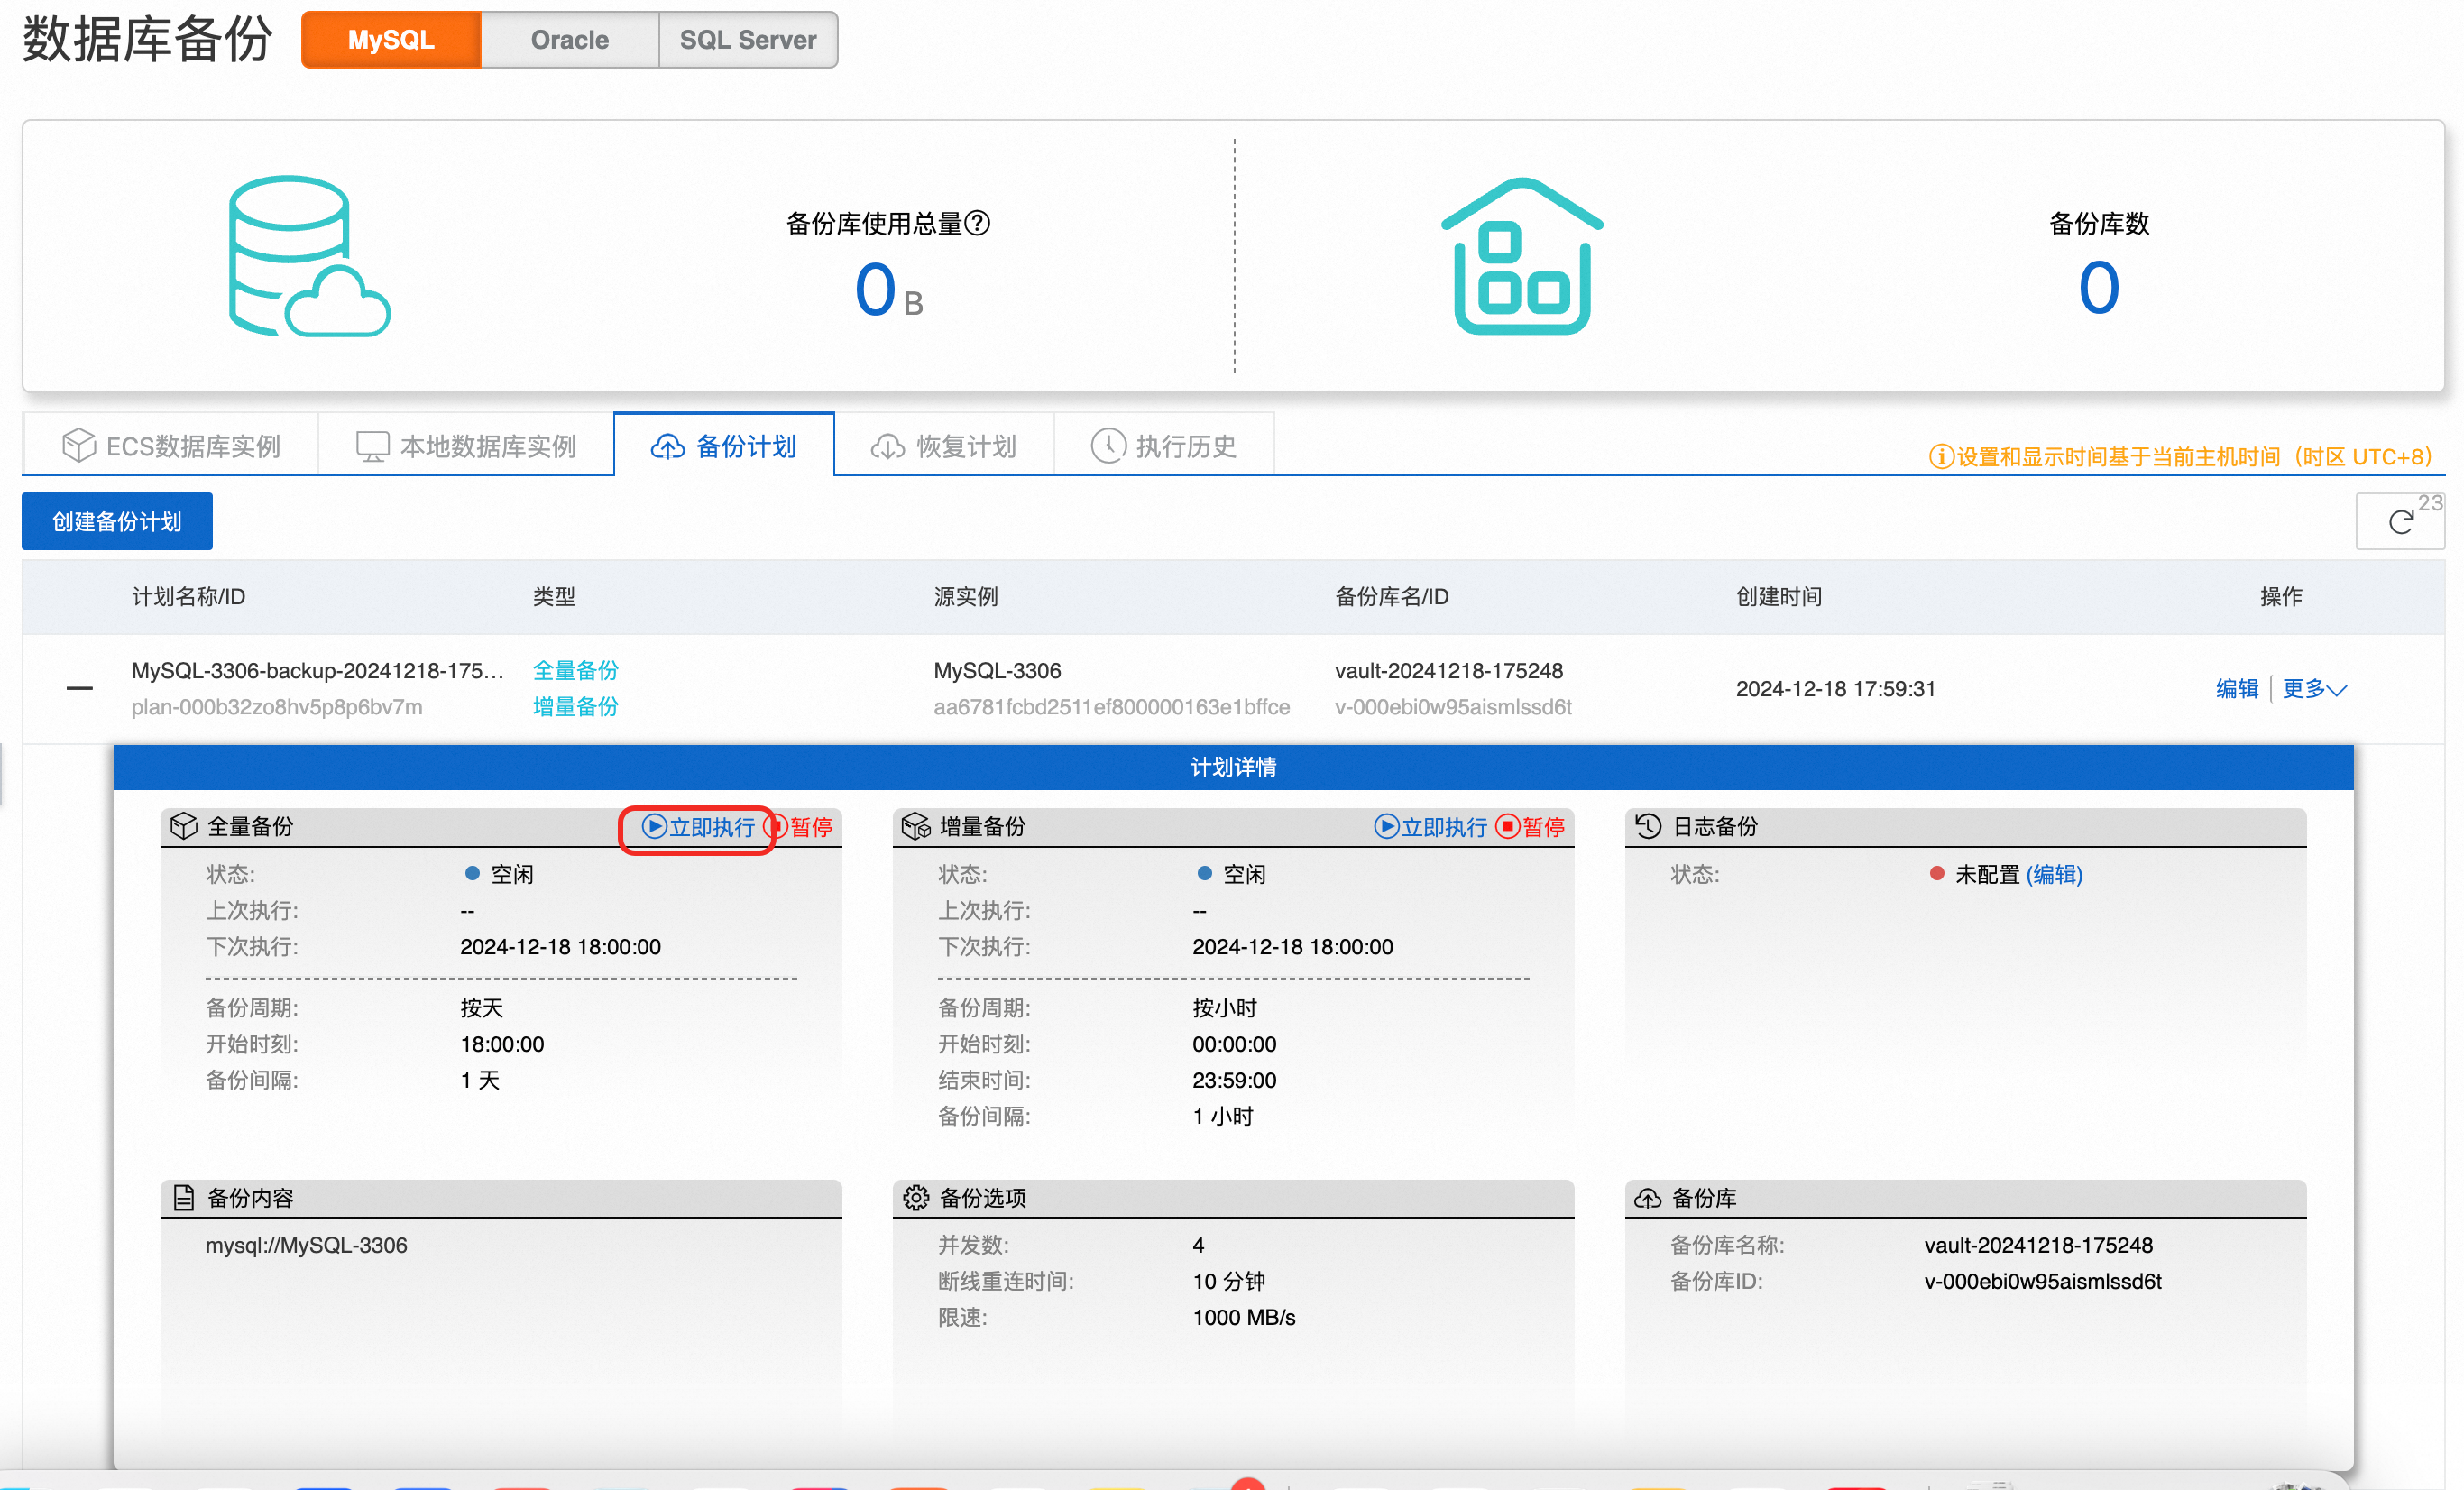The height and width of the screenshot is (1490, 2464).
Task: Click the 编辑 link for 日志备份
Action: click(2054, 875)
